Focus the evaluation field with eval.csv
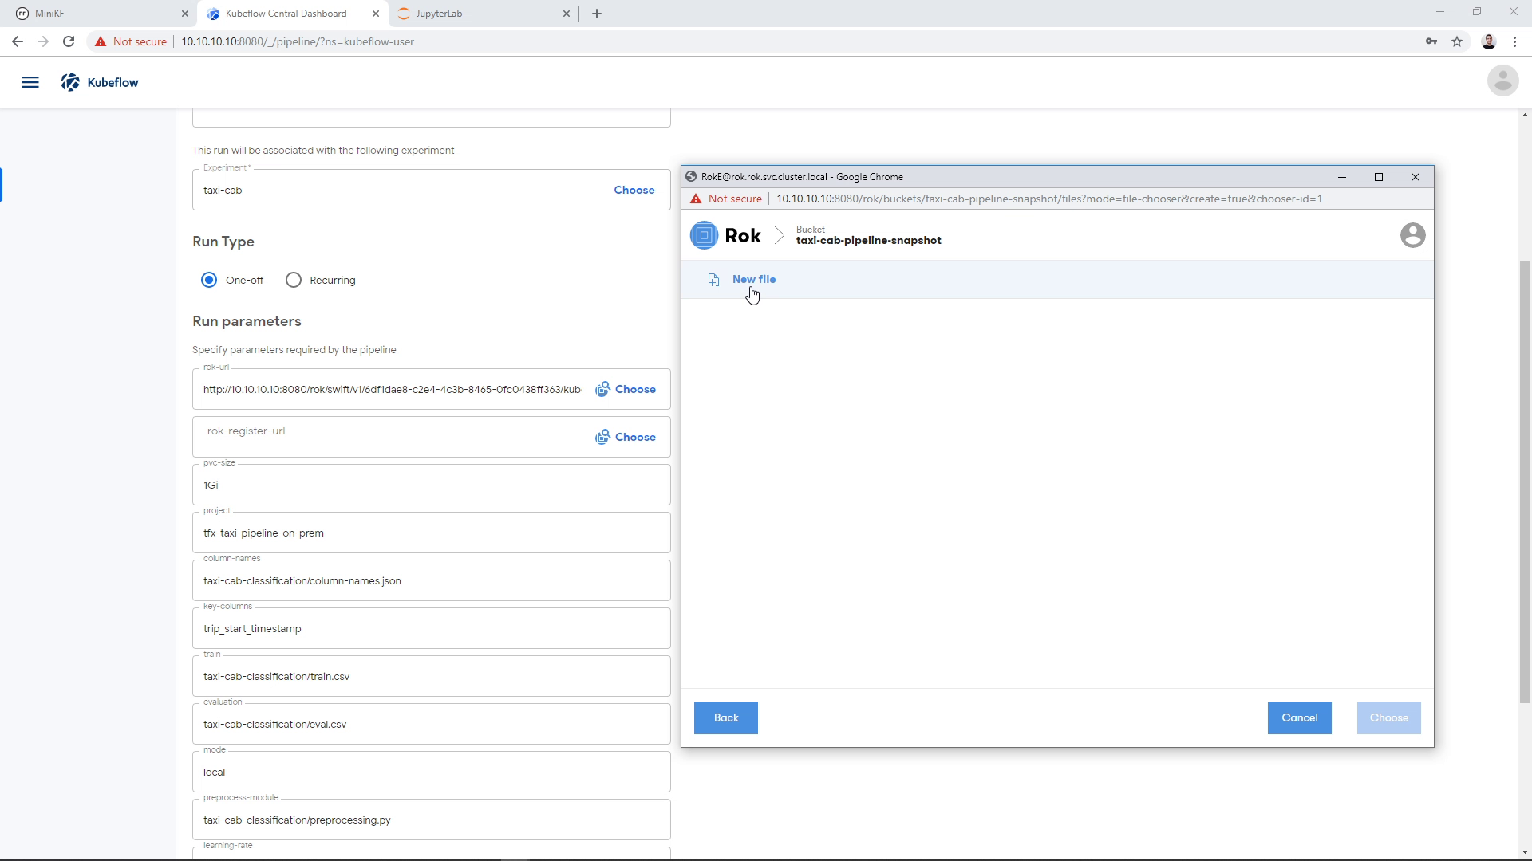The height and width of the screenshot is (861, 1532). tap(431, 724)
